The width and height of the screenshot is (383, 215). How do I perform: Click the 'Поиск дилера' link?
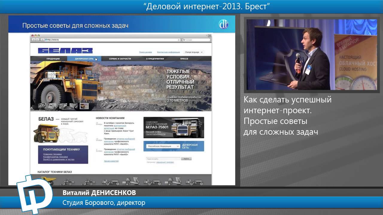click(x=146, y=52)
